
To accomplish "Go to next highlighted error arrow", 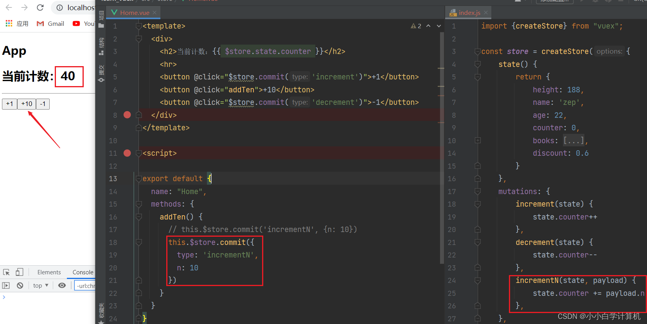I will (439, 26).
